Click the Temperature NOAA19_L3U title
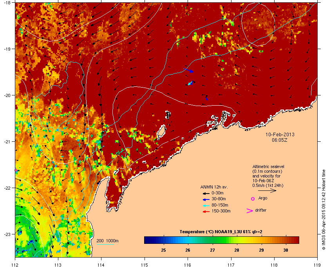This screenshot has width=329, height=267. click(221, 232)
